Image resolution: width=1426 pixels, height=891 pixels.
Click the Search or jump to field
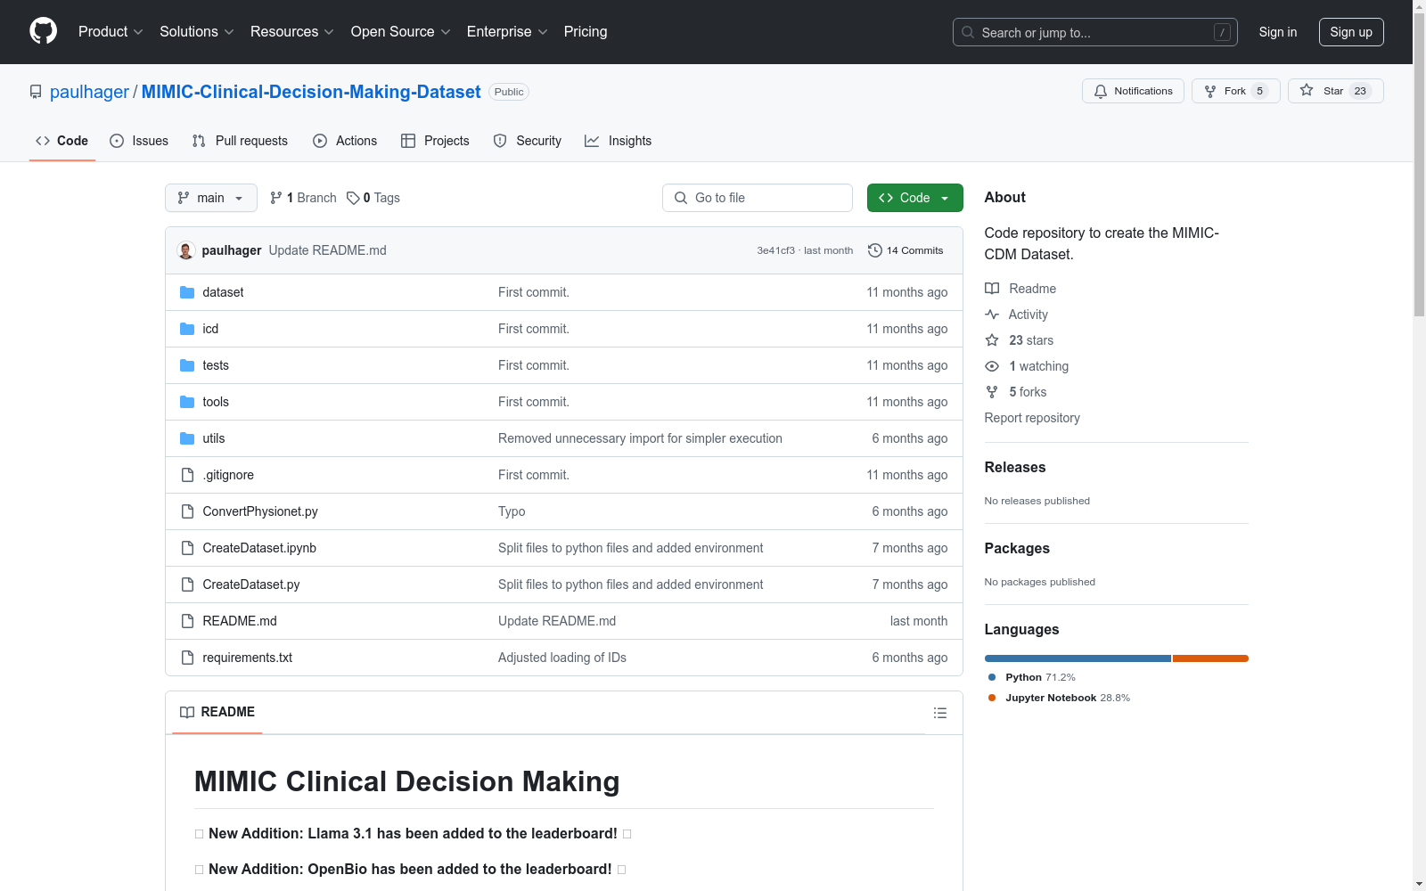point(1095,32)
